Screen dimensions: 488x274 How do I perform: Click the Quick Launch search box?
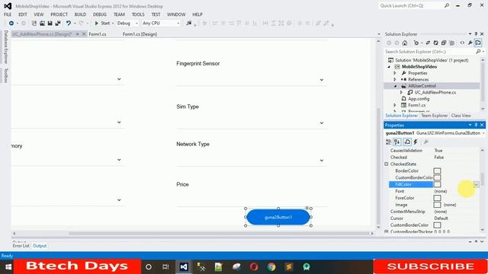click(415, 5)
